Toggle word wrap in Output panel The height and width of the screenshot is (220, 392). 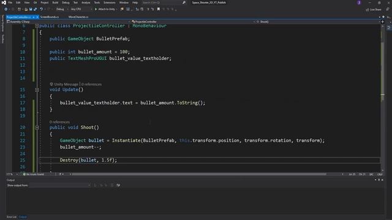coord(118,185)
